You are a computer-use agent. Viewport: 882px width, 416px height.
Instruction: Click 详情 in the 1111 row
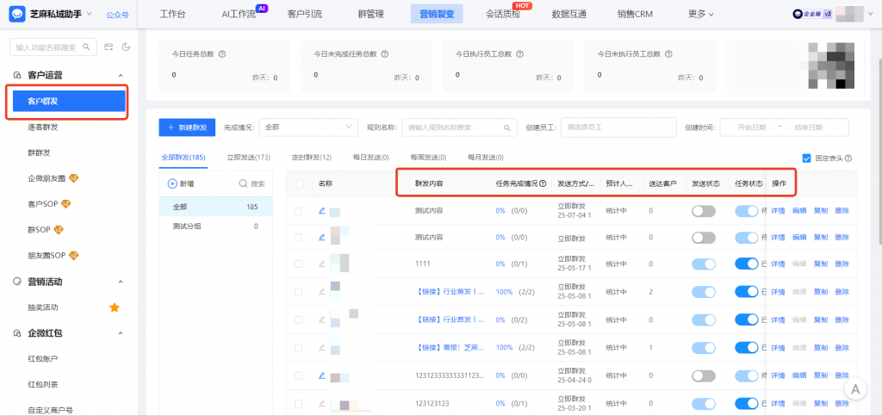point(778,264)
